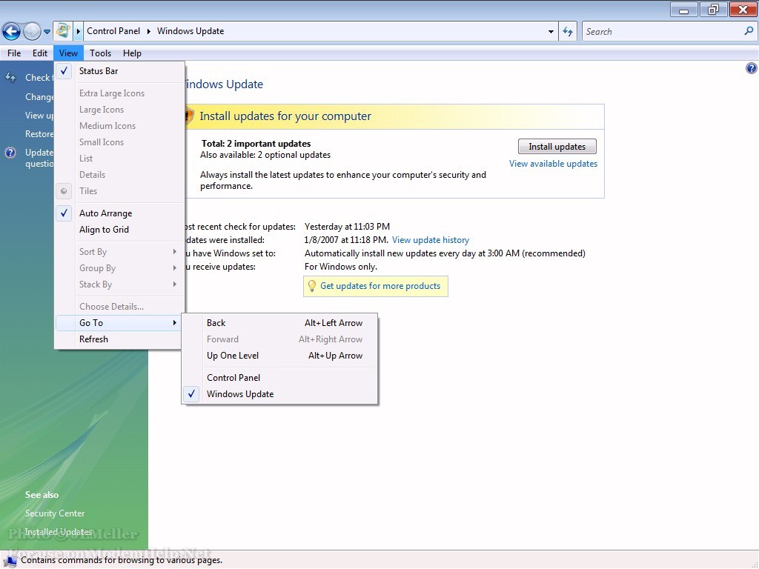This screenshot has height=569, width=759.
Task: Choose Forward in Go To submenu
Action: click(279, 339)
